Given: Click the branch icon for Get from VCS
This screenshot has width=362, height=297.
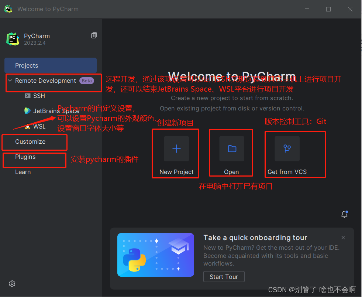Looking at the screenshot, I should pos(287,148).
